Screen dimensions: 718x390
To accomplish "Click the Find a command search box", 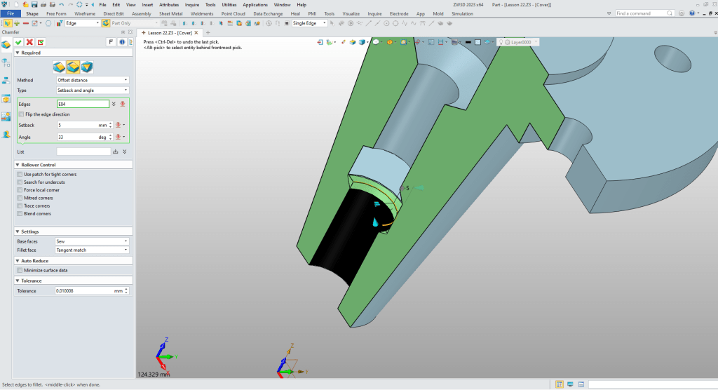I will (x=638, y=13).
